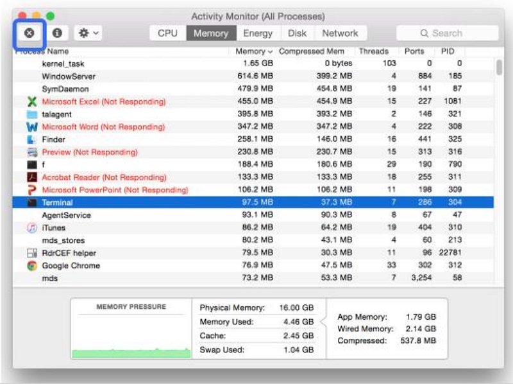Select Microsoft Excel (Not Responding) process

[x=104, y=101]
